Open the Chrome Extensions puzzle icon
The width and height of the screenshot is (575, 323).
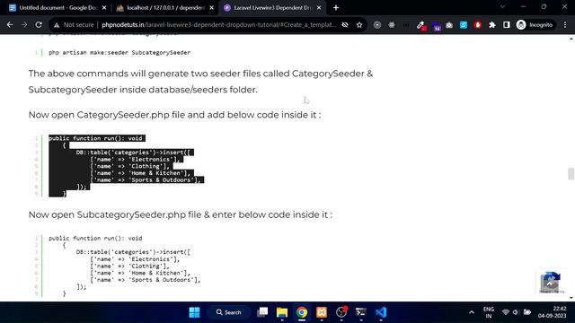(x=492, y=25)
